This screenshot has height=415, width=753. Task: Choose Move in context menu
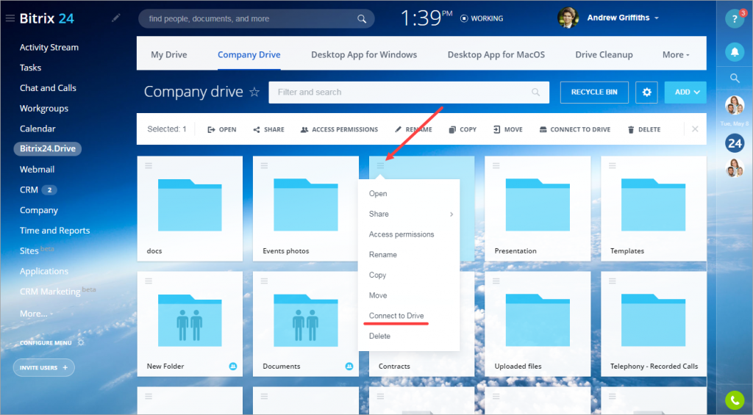click(378, 295)
